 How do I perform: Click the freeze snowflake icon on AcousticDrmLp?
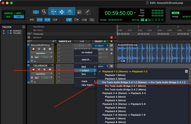coord(32,57)
